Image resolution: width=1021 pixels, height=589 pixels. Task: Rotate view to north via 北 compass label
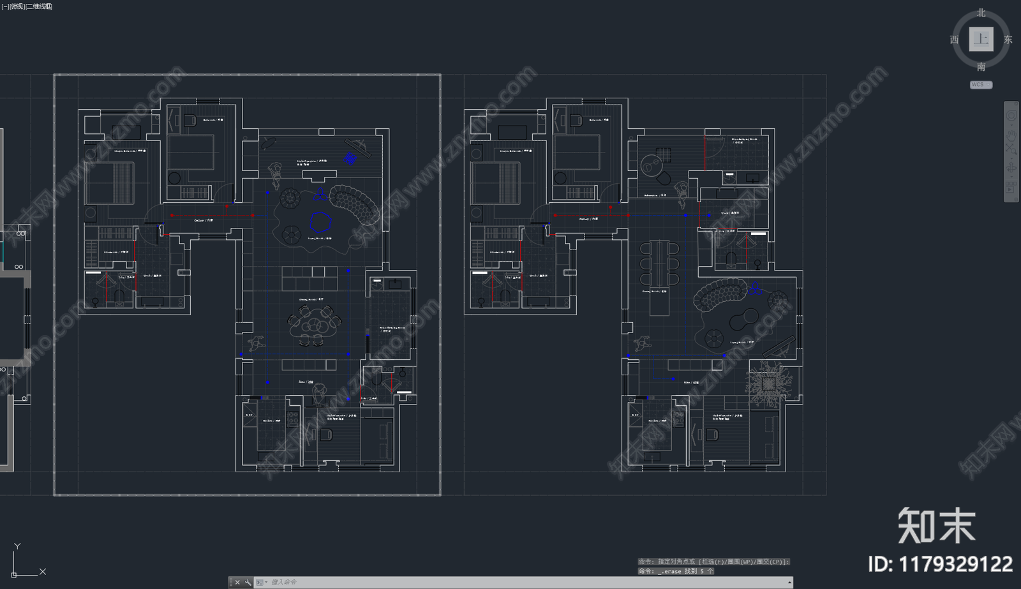(981, 13)
